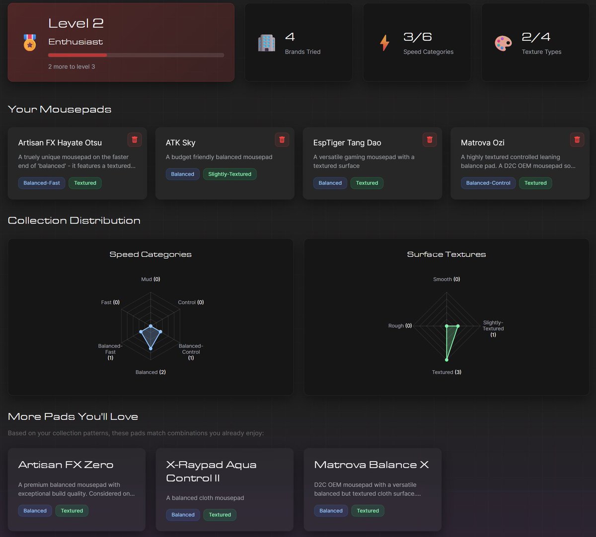The image size is (596, 537).
Task: Open the Matrova Ozi card title
Action: (483, 143)
